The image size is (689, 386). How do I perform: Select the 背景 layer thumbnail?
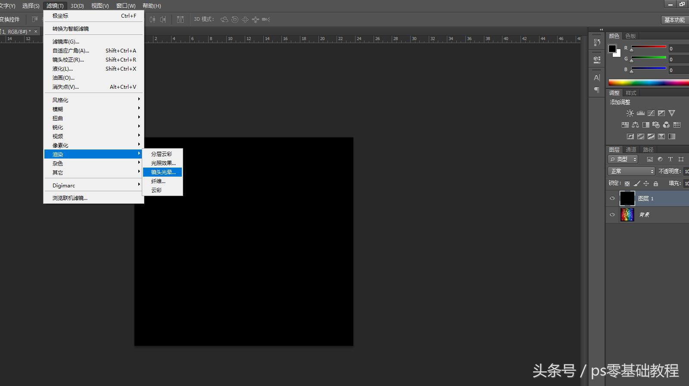click(x=627, y=215)
